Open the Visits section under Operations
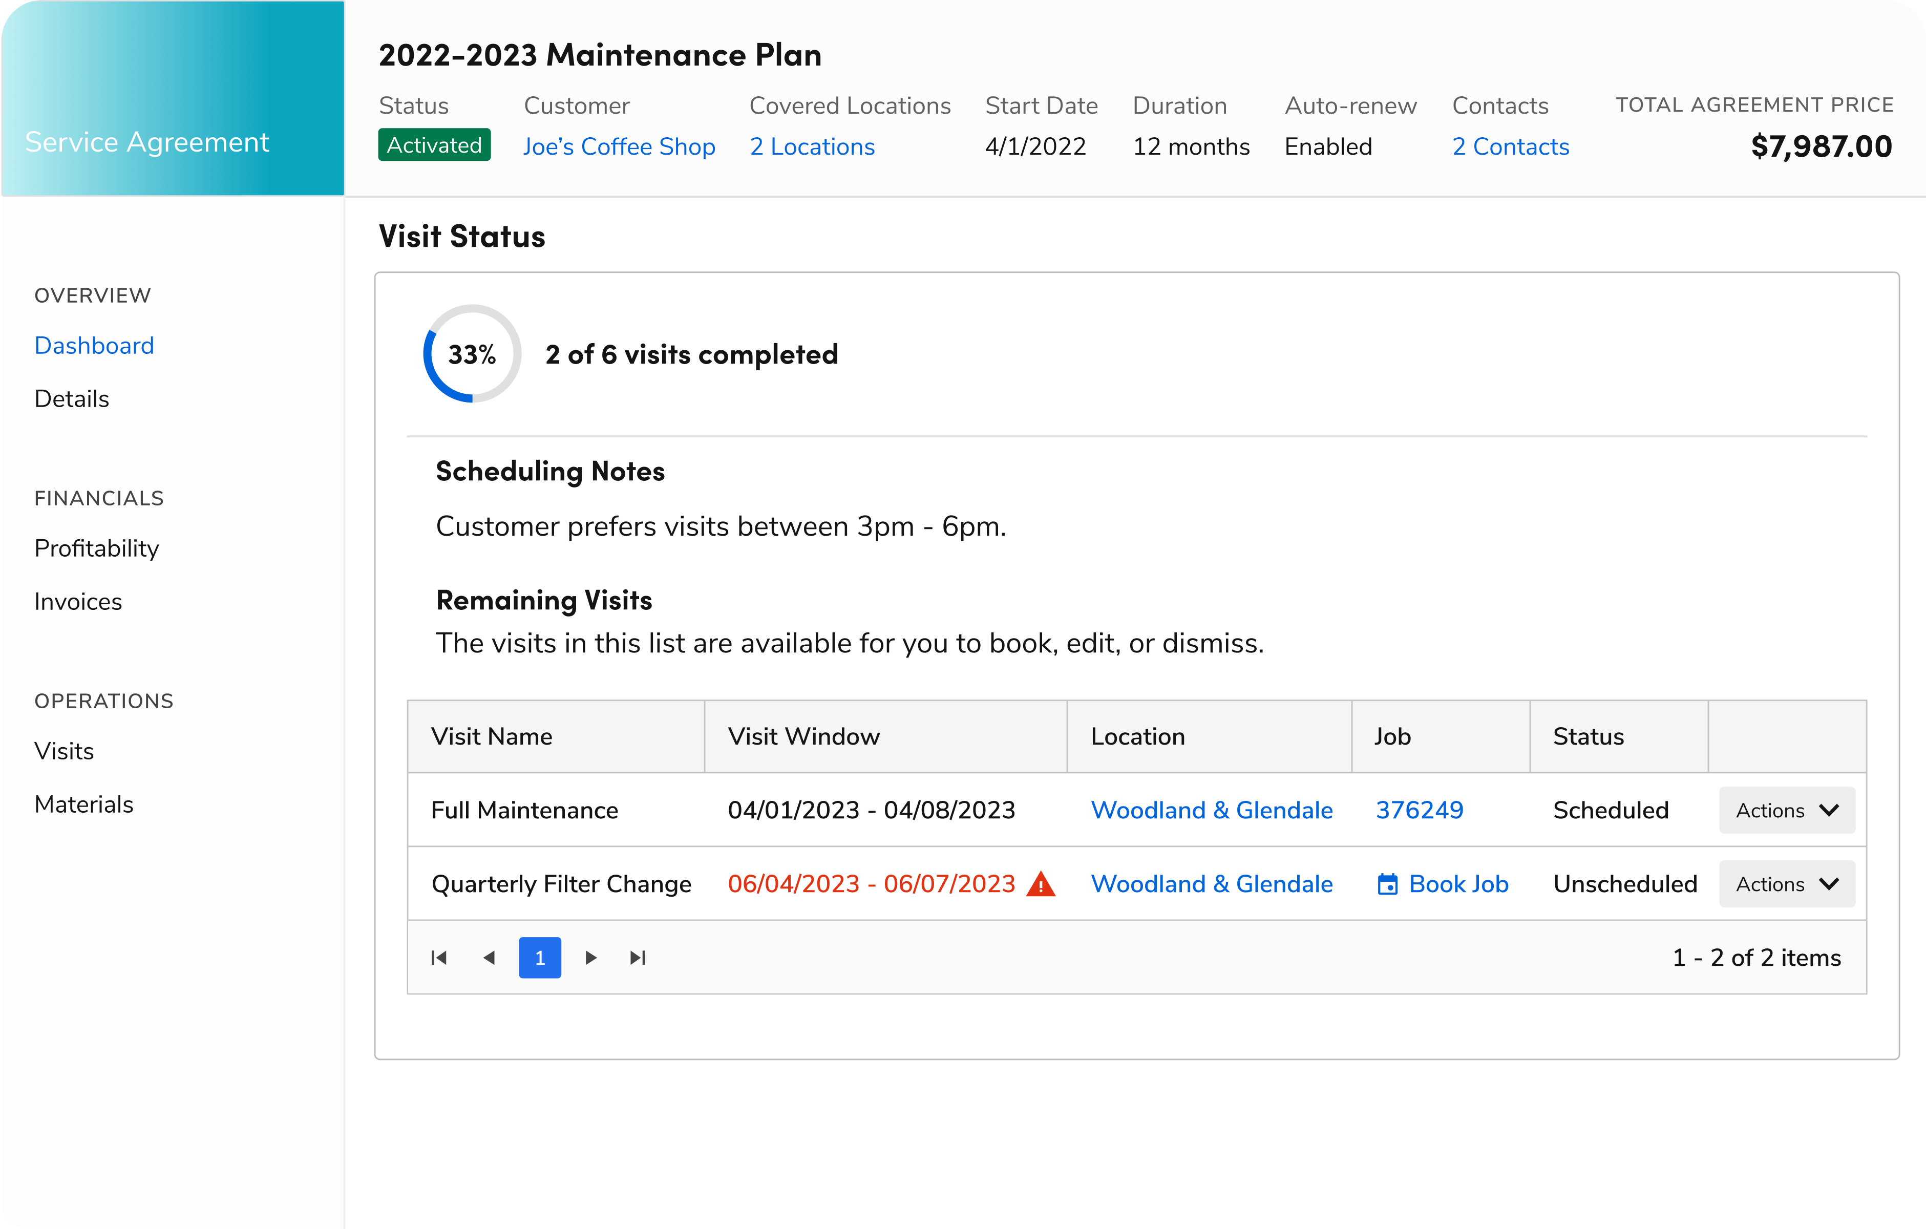 (64, 750)
